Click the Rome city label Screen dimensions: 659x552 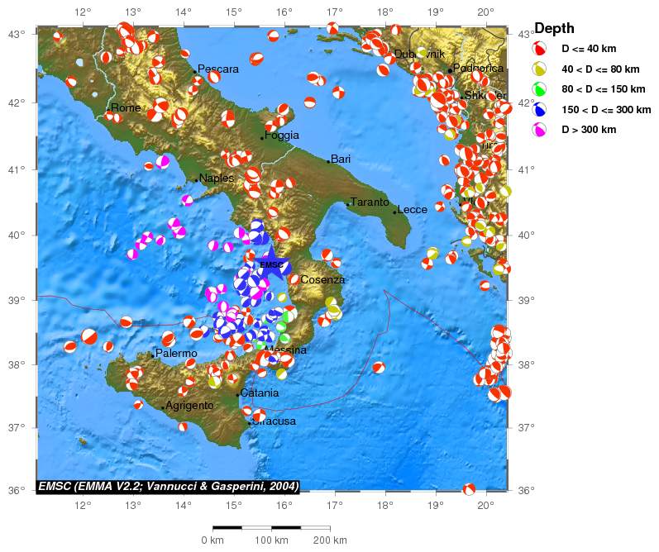[x=126, y=107]
